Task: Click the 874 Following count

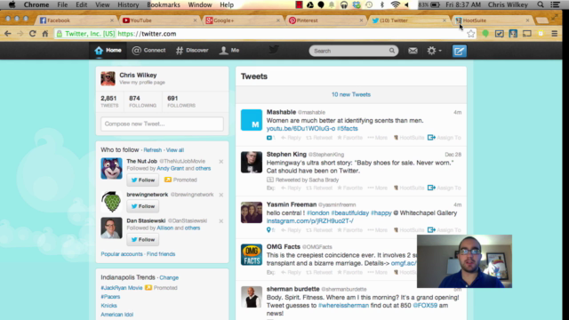Action: [142, 101]
